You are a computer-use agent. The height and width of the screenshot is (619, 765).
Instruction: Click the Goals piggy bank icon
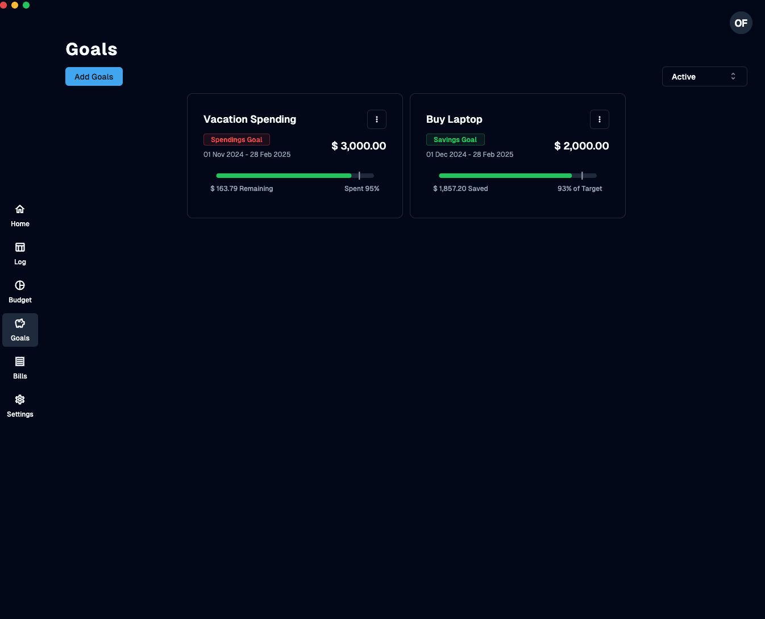(20, 323)
